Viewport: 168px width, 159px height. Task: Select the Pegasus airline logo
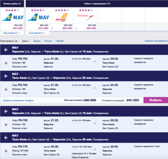click(x=62, y=17)
